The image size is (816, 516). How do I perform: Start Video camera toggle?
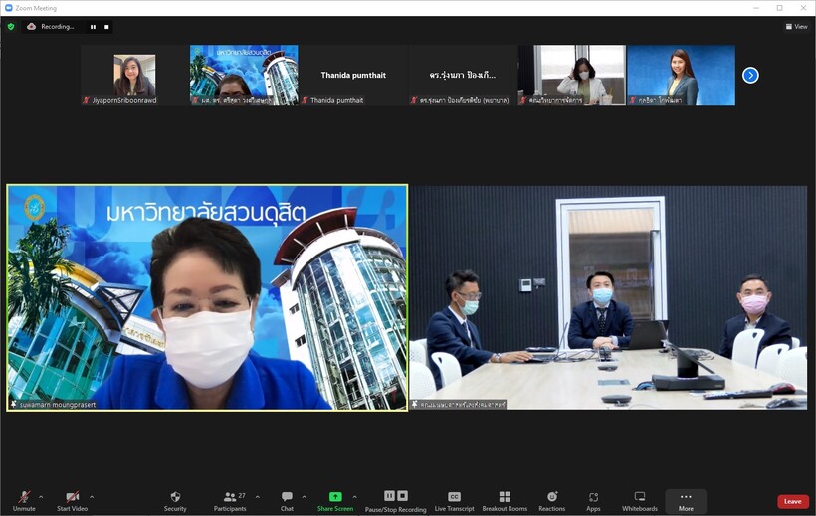pyautogui.click(x=72, y=501)
